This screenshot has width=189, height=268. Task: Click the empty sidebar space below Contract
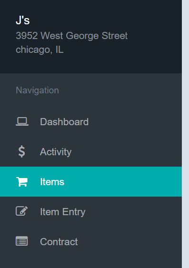tap(91, 261)
